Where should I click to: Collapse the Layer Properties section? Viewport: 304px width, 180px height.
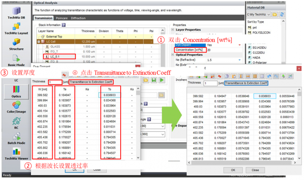(x=173, y=30)
